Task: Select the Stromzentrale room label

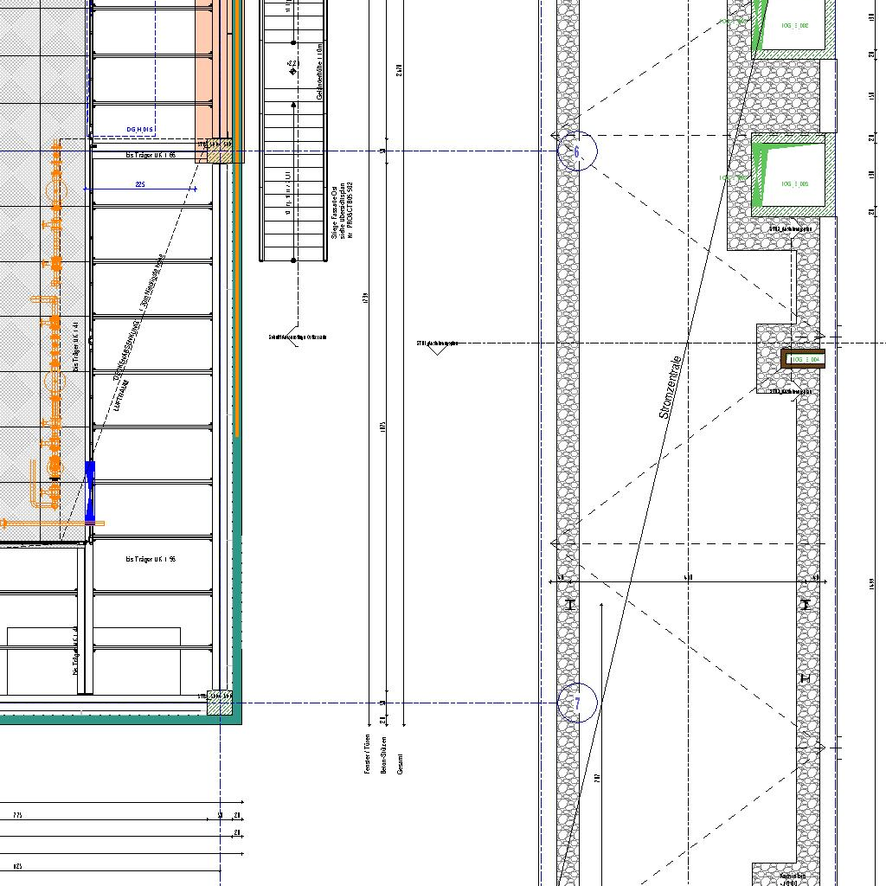Action: pos(671,388)
